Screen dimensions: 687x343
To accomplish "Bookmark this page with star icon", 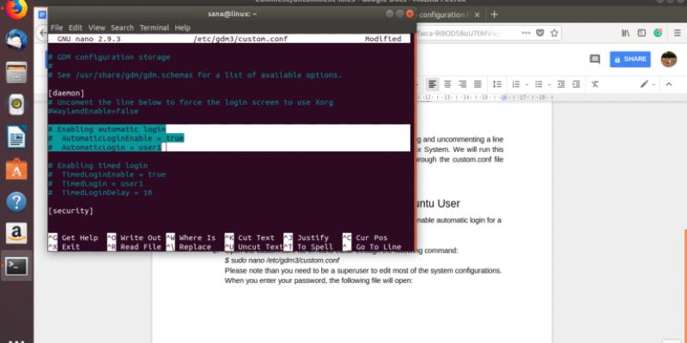I will (x=555, y=32).
